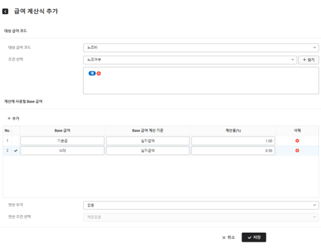
Task: Toggle the checkmark on row 2
Action: [16, 151]
